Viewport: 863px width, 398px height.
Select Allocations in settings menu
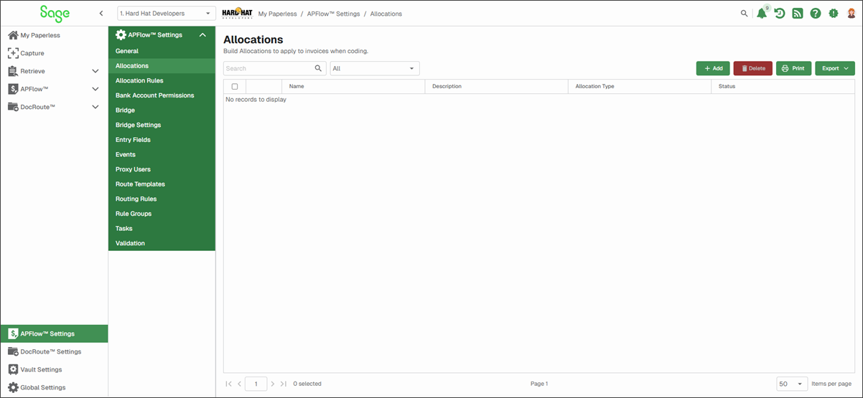pos(162,66)
